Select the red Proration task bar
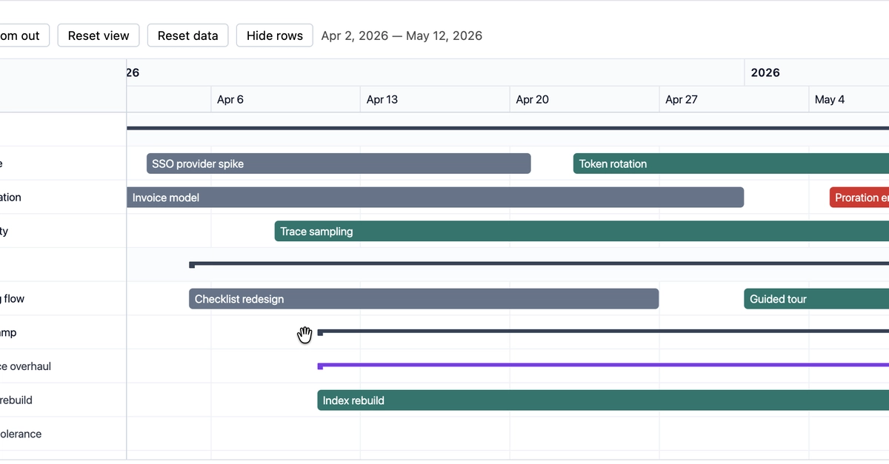Viewport: 889px width, 464px height. tap(859, 198)
